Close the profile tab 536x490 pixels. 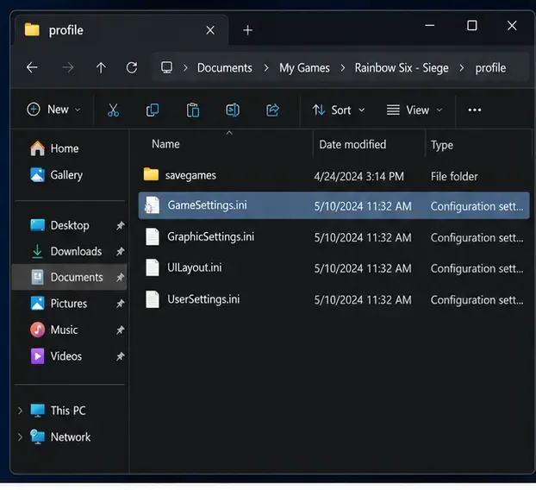210,30
